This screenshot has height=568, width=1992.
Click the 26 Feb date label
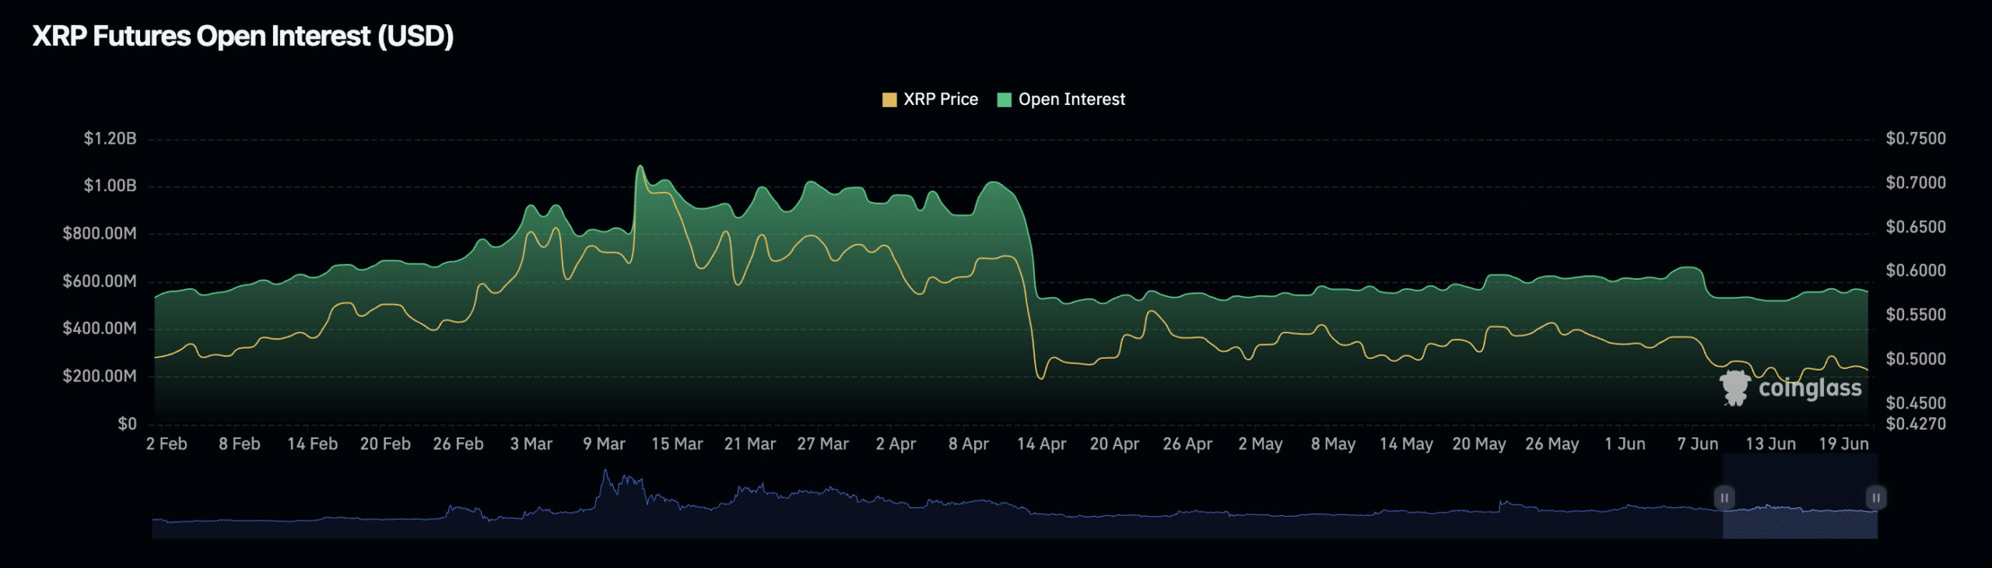click(x=458, y=444)
